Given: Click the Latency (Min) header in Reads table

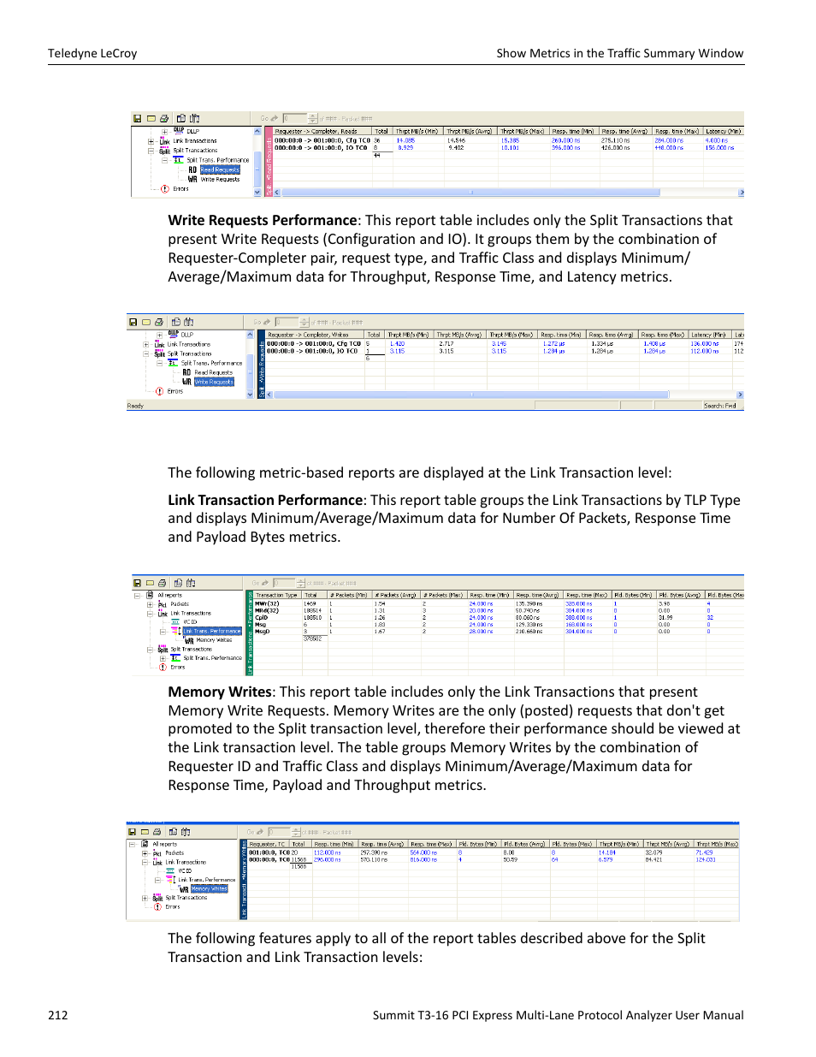Looking at the screenshot, I should [723, 131].
